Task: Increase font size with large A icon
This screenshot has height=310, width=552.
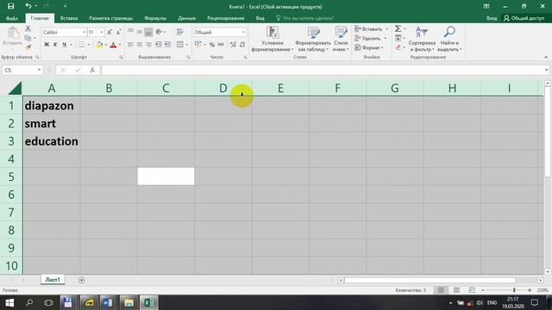Action: tap(110, 32)
